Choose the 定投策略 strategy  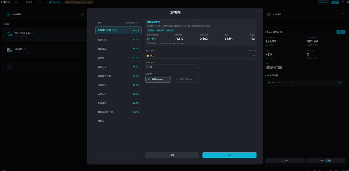point(118,103)
